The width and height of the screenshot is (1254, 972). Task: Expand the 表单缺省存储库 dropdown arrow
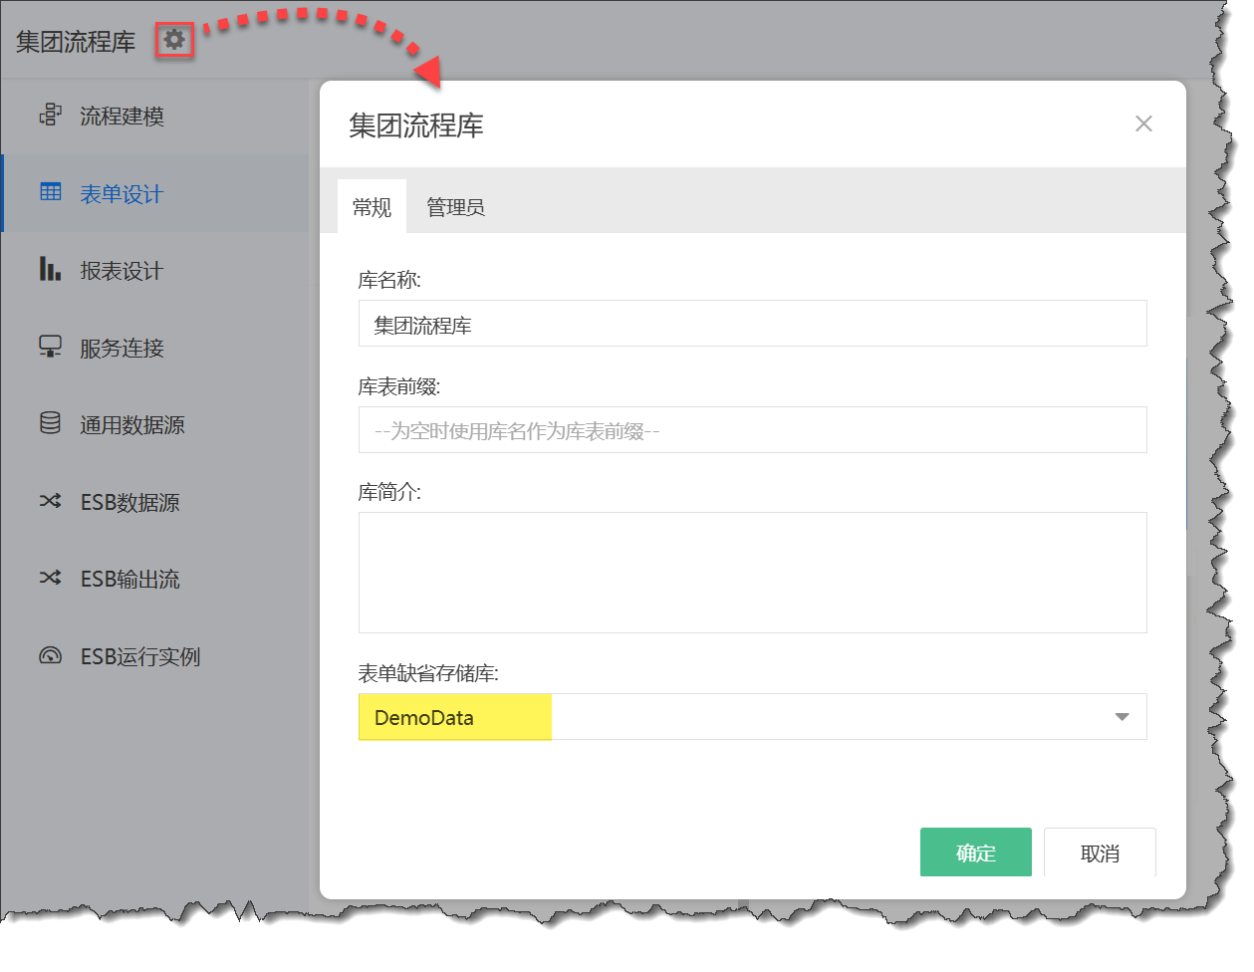tap(1122, 717)
